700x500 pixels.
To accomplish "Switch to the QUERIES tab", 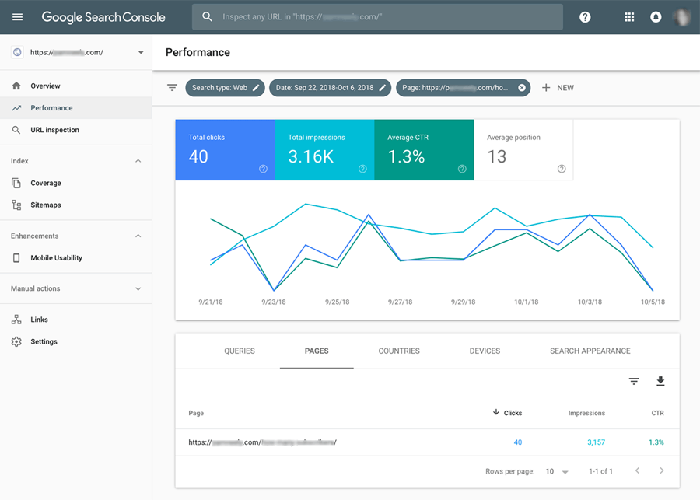I will [239, 351].
